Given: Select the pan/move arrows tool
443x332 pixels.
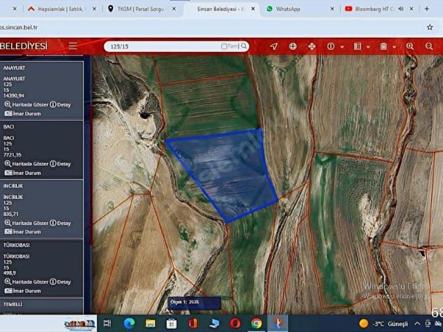Looking at the screenshot, I should [311, 46].
